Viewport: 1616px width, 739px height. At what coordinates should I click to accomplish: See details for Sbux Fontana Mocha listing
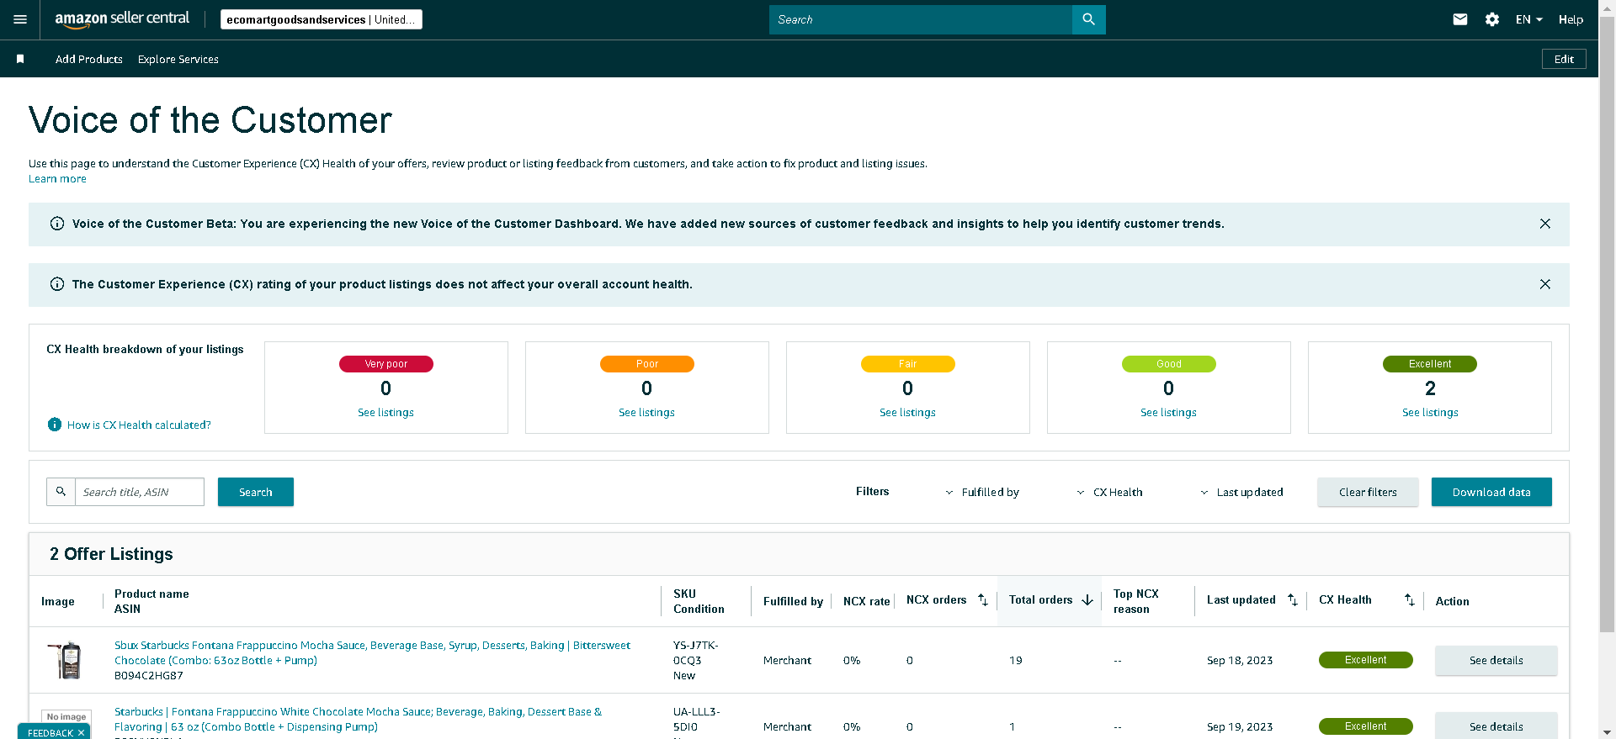pos(1496,660)
